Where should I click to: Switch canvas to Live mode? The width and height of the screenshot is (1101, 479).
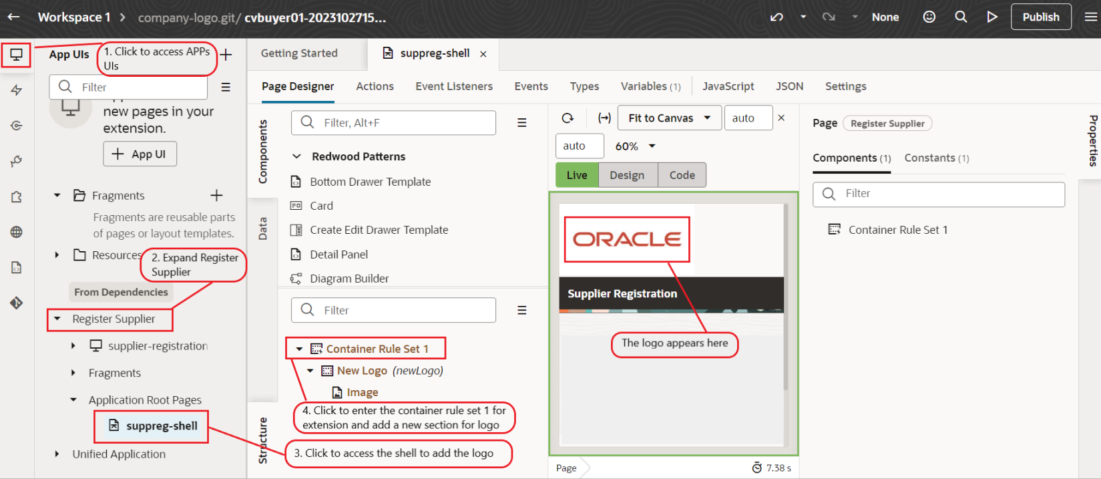(x=577, y=175)
